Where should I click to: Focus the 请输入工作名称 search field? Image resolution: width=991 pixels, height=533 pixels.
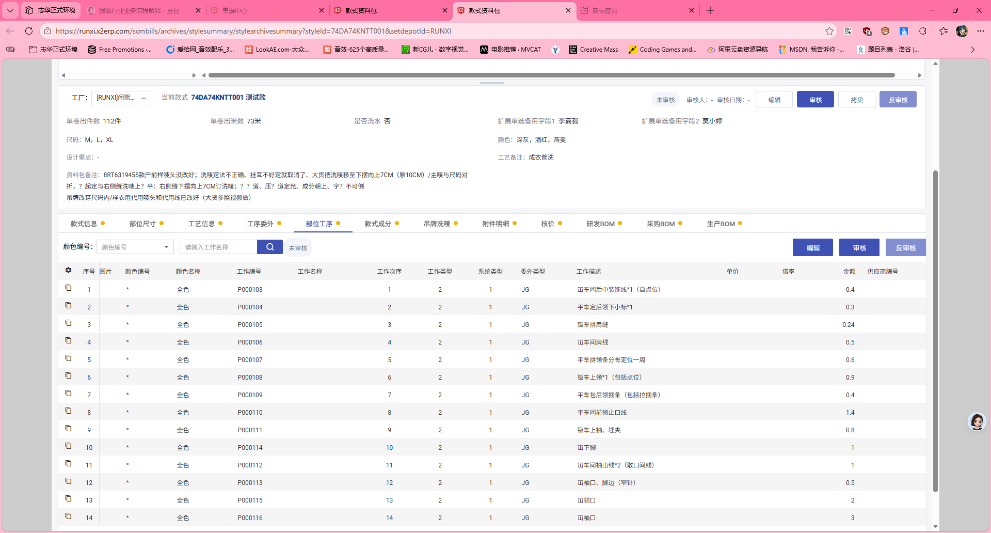tap(218, 247)
